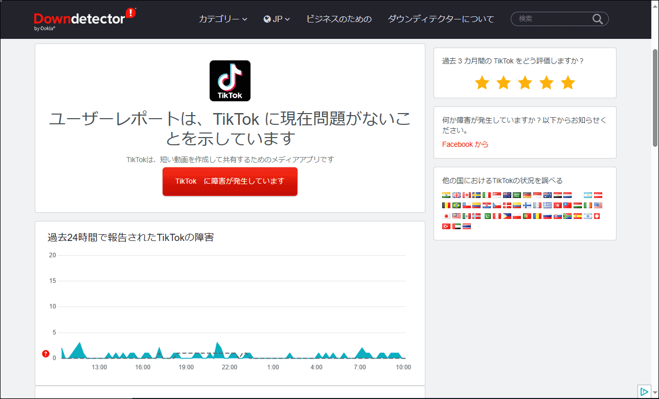Screen dimensions: 659x399
Task: Select the Taiwan flag
Action: pyautogui.click(x=567, y=205)
